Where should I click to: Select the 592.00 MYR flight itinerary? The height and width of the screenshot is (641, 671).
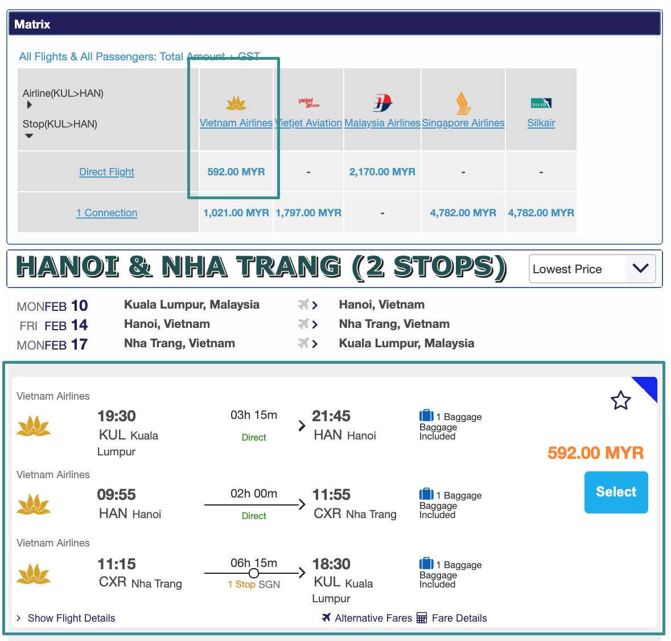616,492
